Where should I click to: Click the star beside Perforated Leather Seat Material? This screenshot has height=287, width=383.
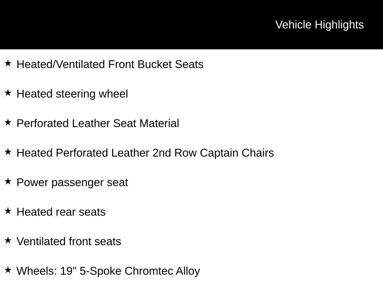tap(8, 123)
